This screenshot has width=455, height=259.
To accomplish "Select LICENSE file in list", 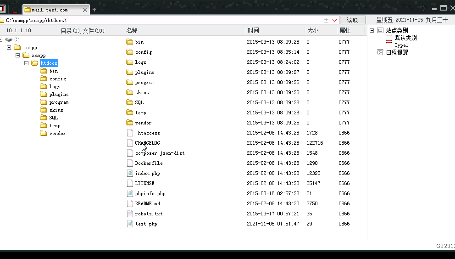I will tap(144, 183).
